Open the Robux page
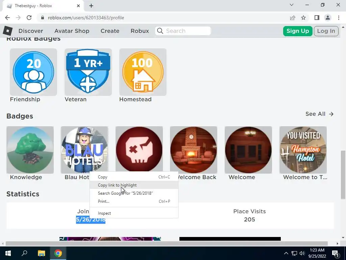This screenshot has width=346, height=260. click(140, 31)
